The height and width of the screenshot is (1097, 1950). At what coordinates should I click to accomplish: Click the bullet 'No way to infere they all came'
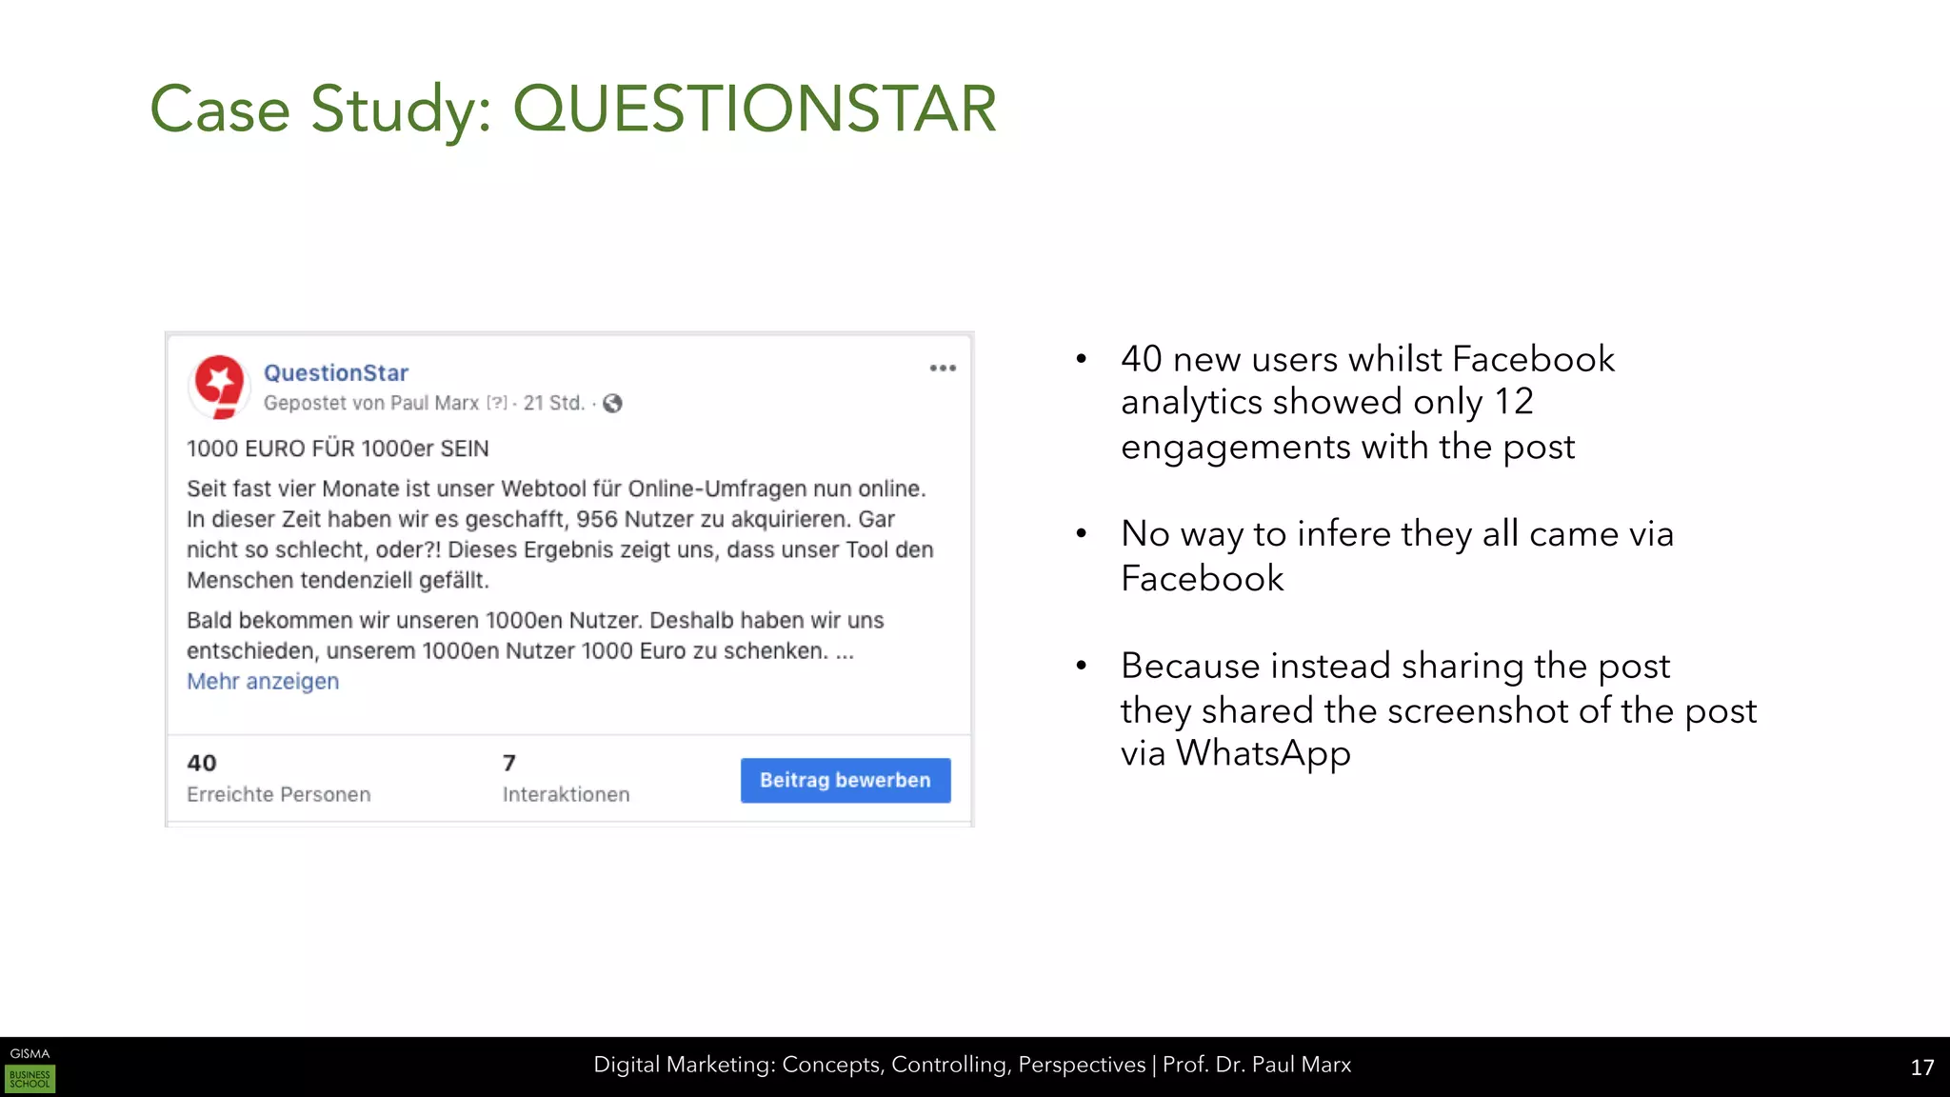[x=1397, y=556]
